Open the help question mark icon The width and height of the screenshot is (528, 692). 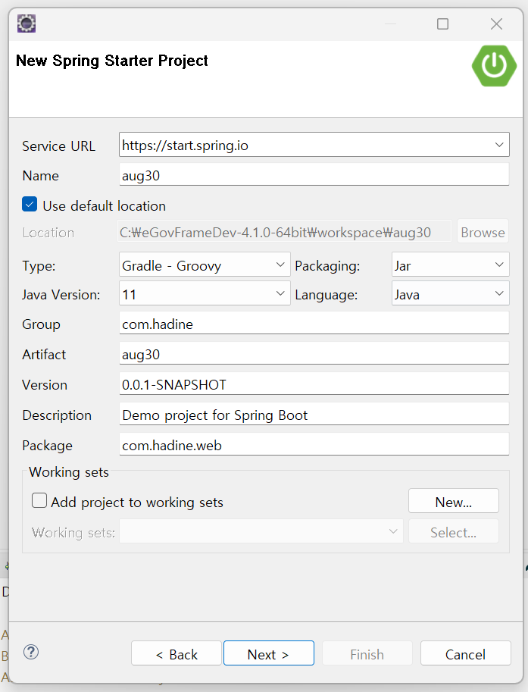(31, 652)
